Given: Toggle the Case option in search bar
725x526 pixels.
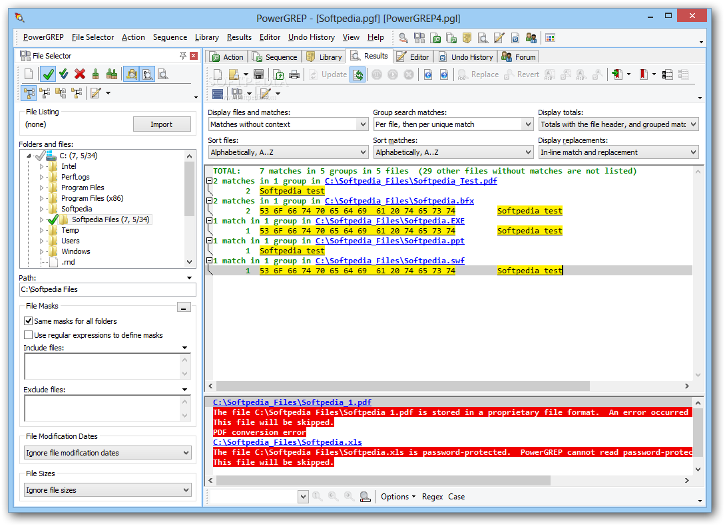Looking at the screenshot, I should [x=456, y=497].
